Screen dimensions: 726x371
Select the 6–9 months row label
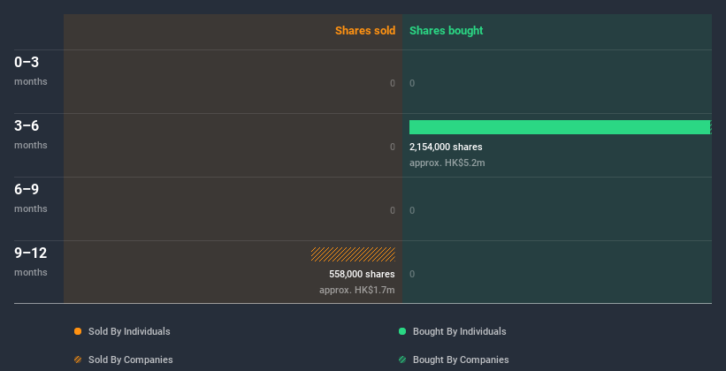point(31,198)
